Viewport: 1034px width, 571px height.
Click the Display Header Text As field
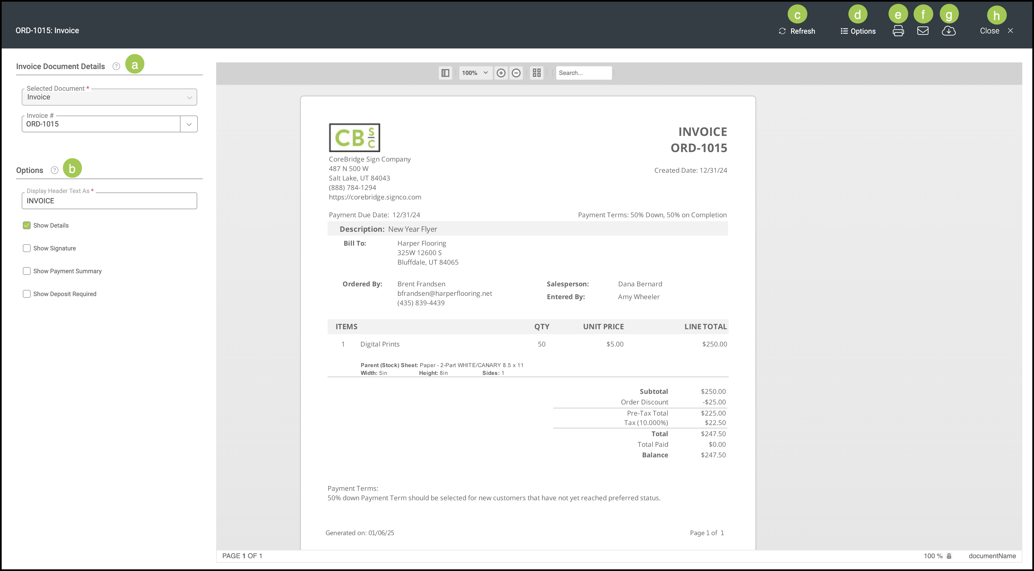click(x=109, y=201)
